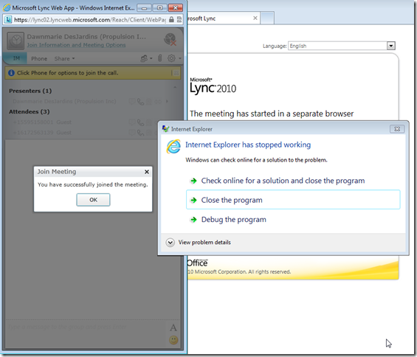Click the attachment paperclip icon
Image resolution: width=417 pixels, height=357 pixels.
160,58
